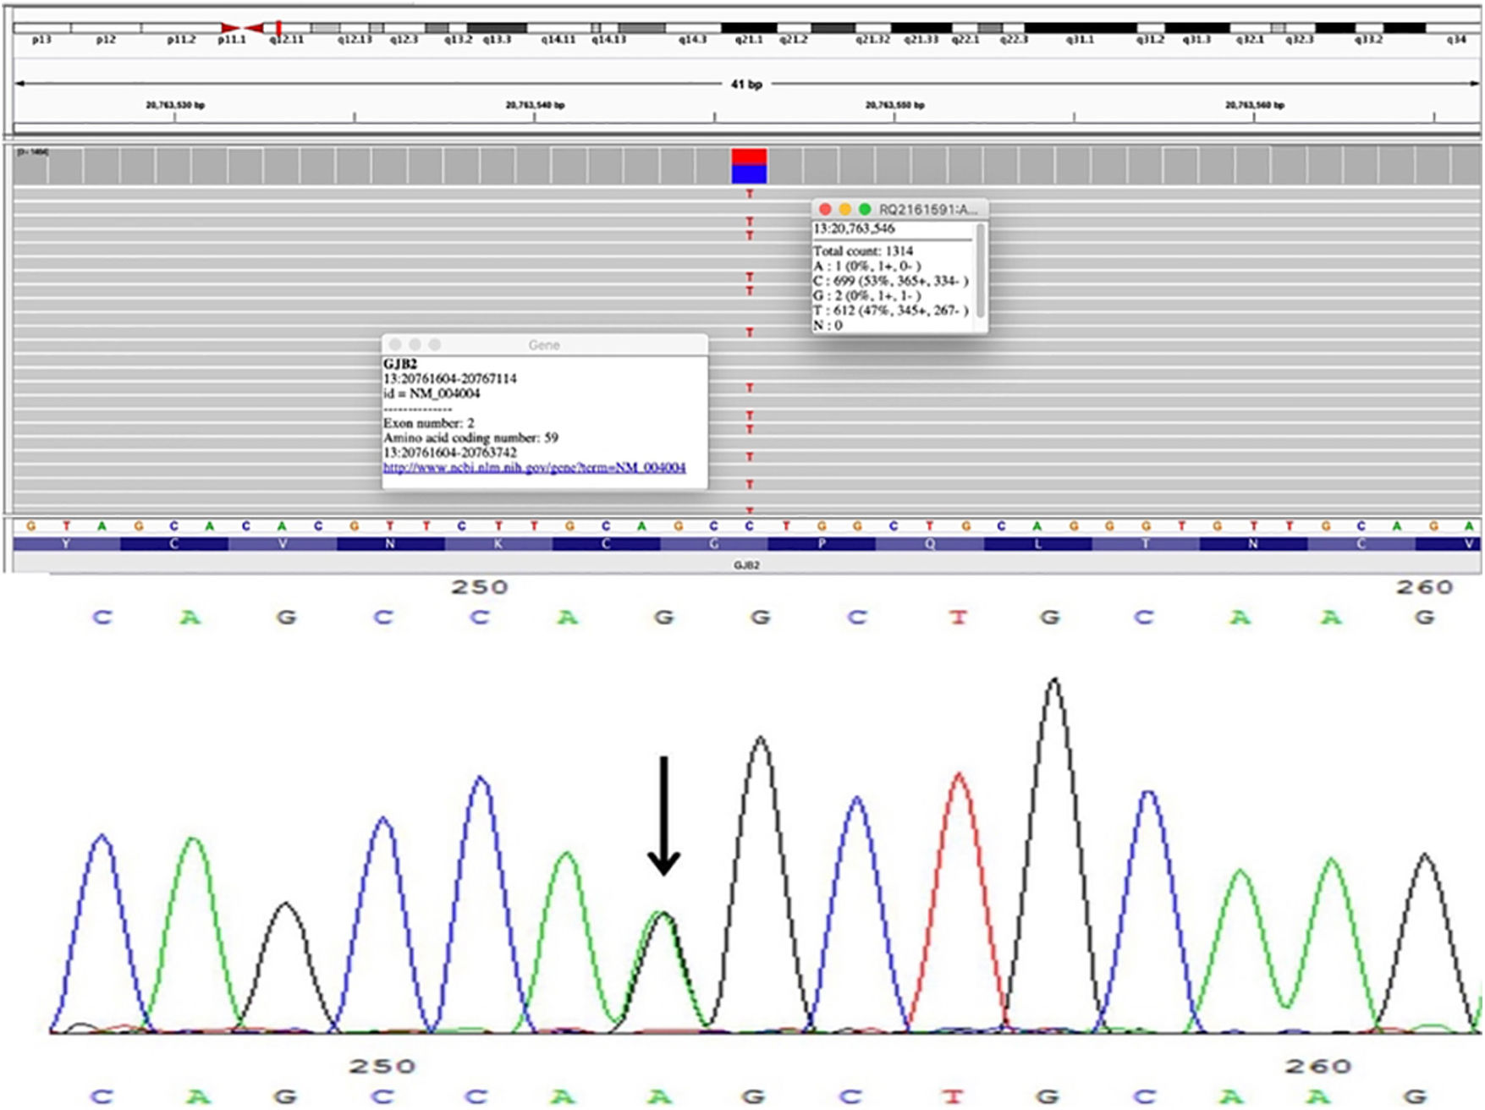Click the red-blue variant bar in coverage track
This screenshot has width=1485, height=1110.
tap(749, 166)
